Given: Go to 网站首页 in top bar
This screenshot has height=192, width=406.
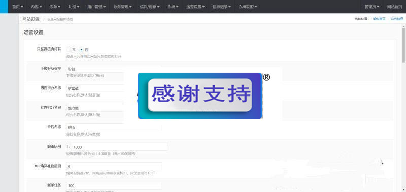Looking at the screenshot, I should 394,7.
